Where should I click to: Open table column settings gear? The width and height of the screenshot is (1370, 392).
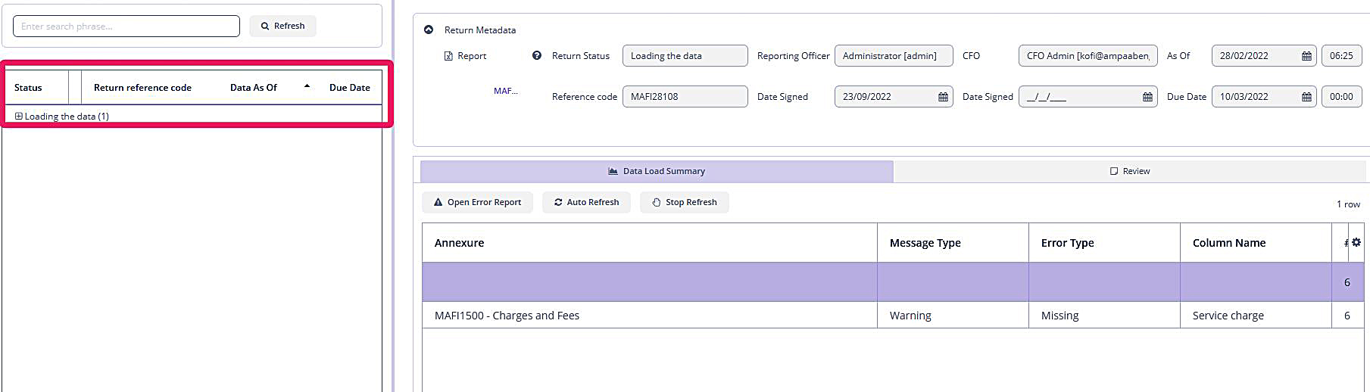tap(1356, 242)
